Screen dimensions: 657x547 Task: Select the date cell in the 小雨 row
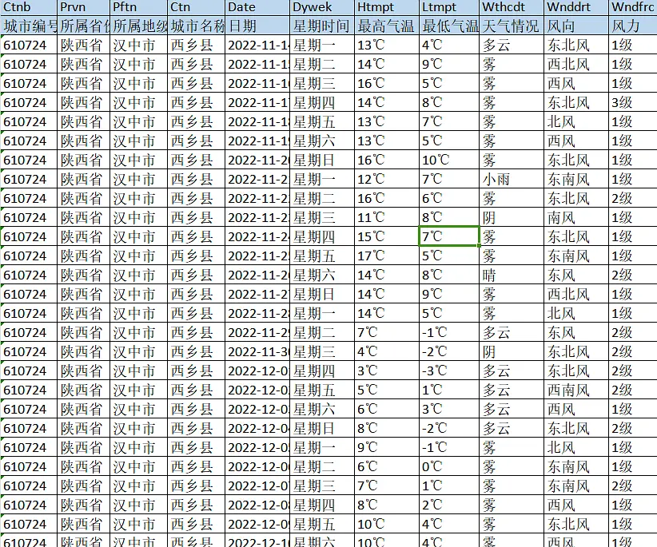[257, 179]
